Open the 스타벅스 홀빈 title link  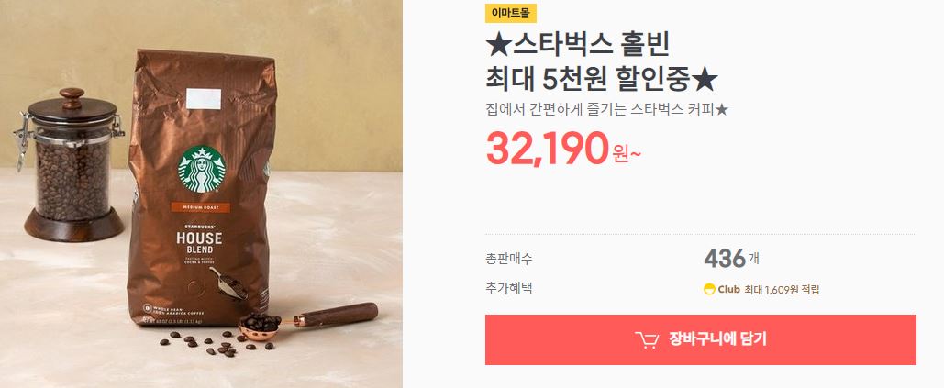pyautogui.click(x=578, y=45)
